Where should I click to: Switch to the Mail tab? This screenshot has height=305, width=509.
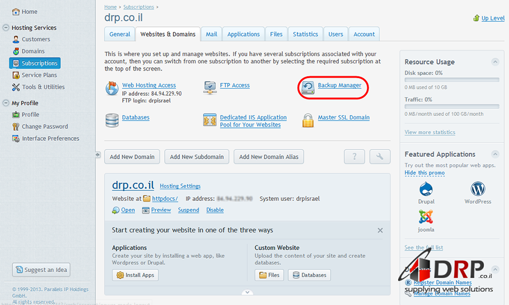point(212,34)
